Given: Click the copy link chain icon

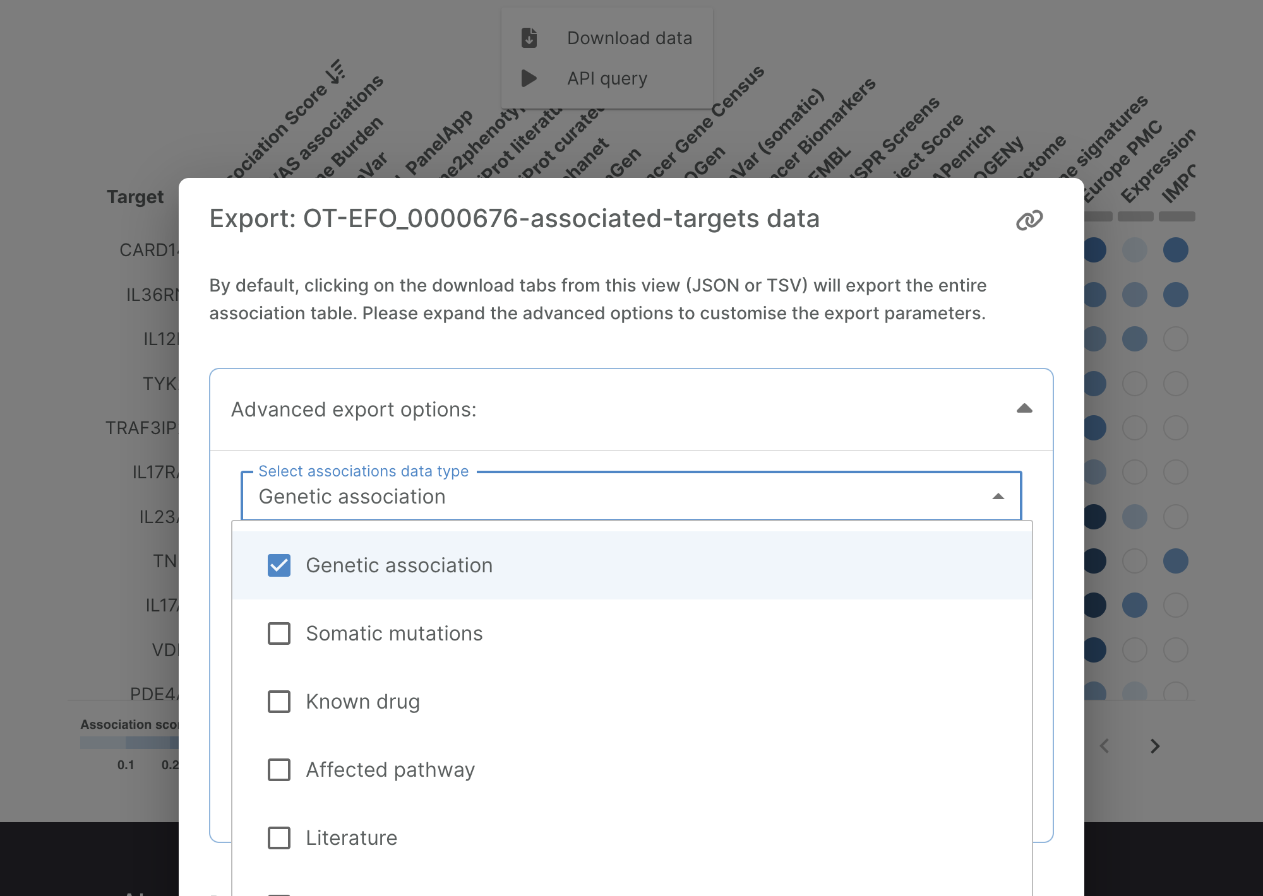Looking at the screenshot, I should (x=1029, y=220).
